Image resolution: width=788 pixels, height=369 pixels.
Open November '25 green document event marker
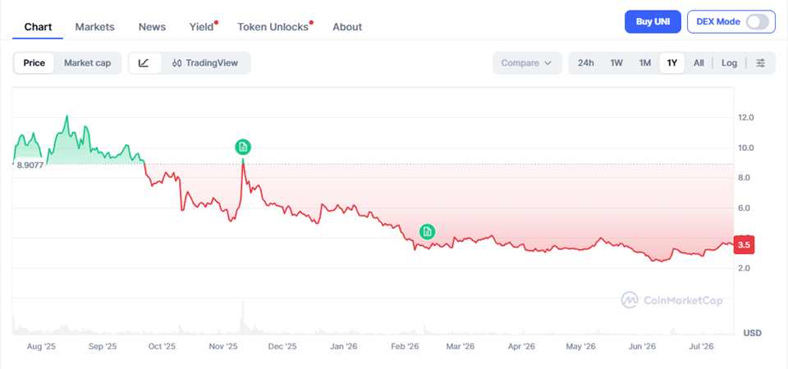coord(243,147)
